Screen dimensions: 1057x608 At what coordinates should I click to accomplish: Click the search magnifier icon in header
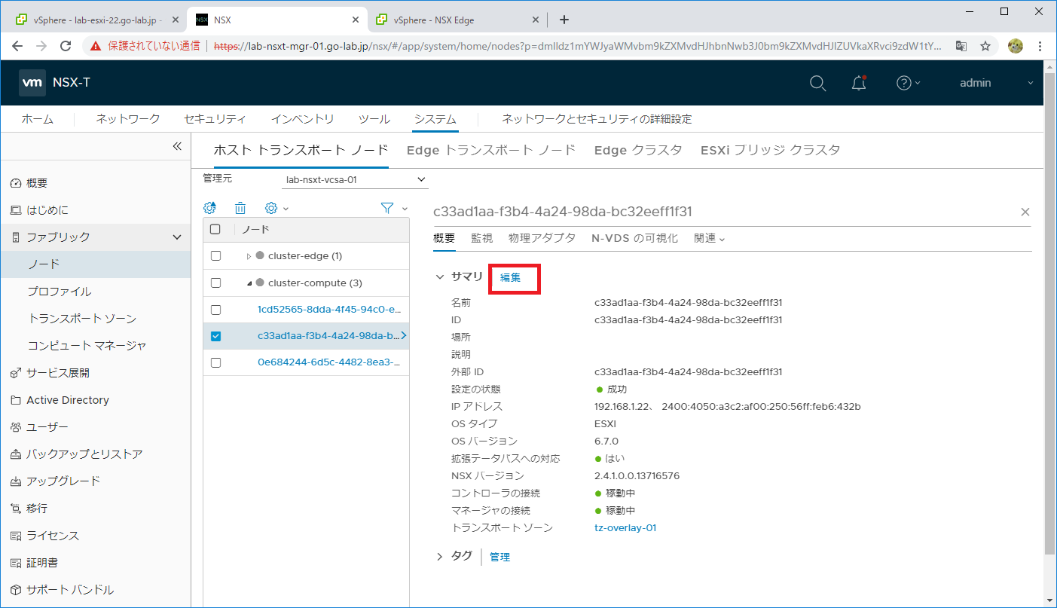(x=818, y=84)
